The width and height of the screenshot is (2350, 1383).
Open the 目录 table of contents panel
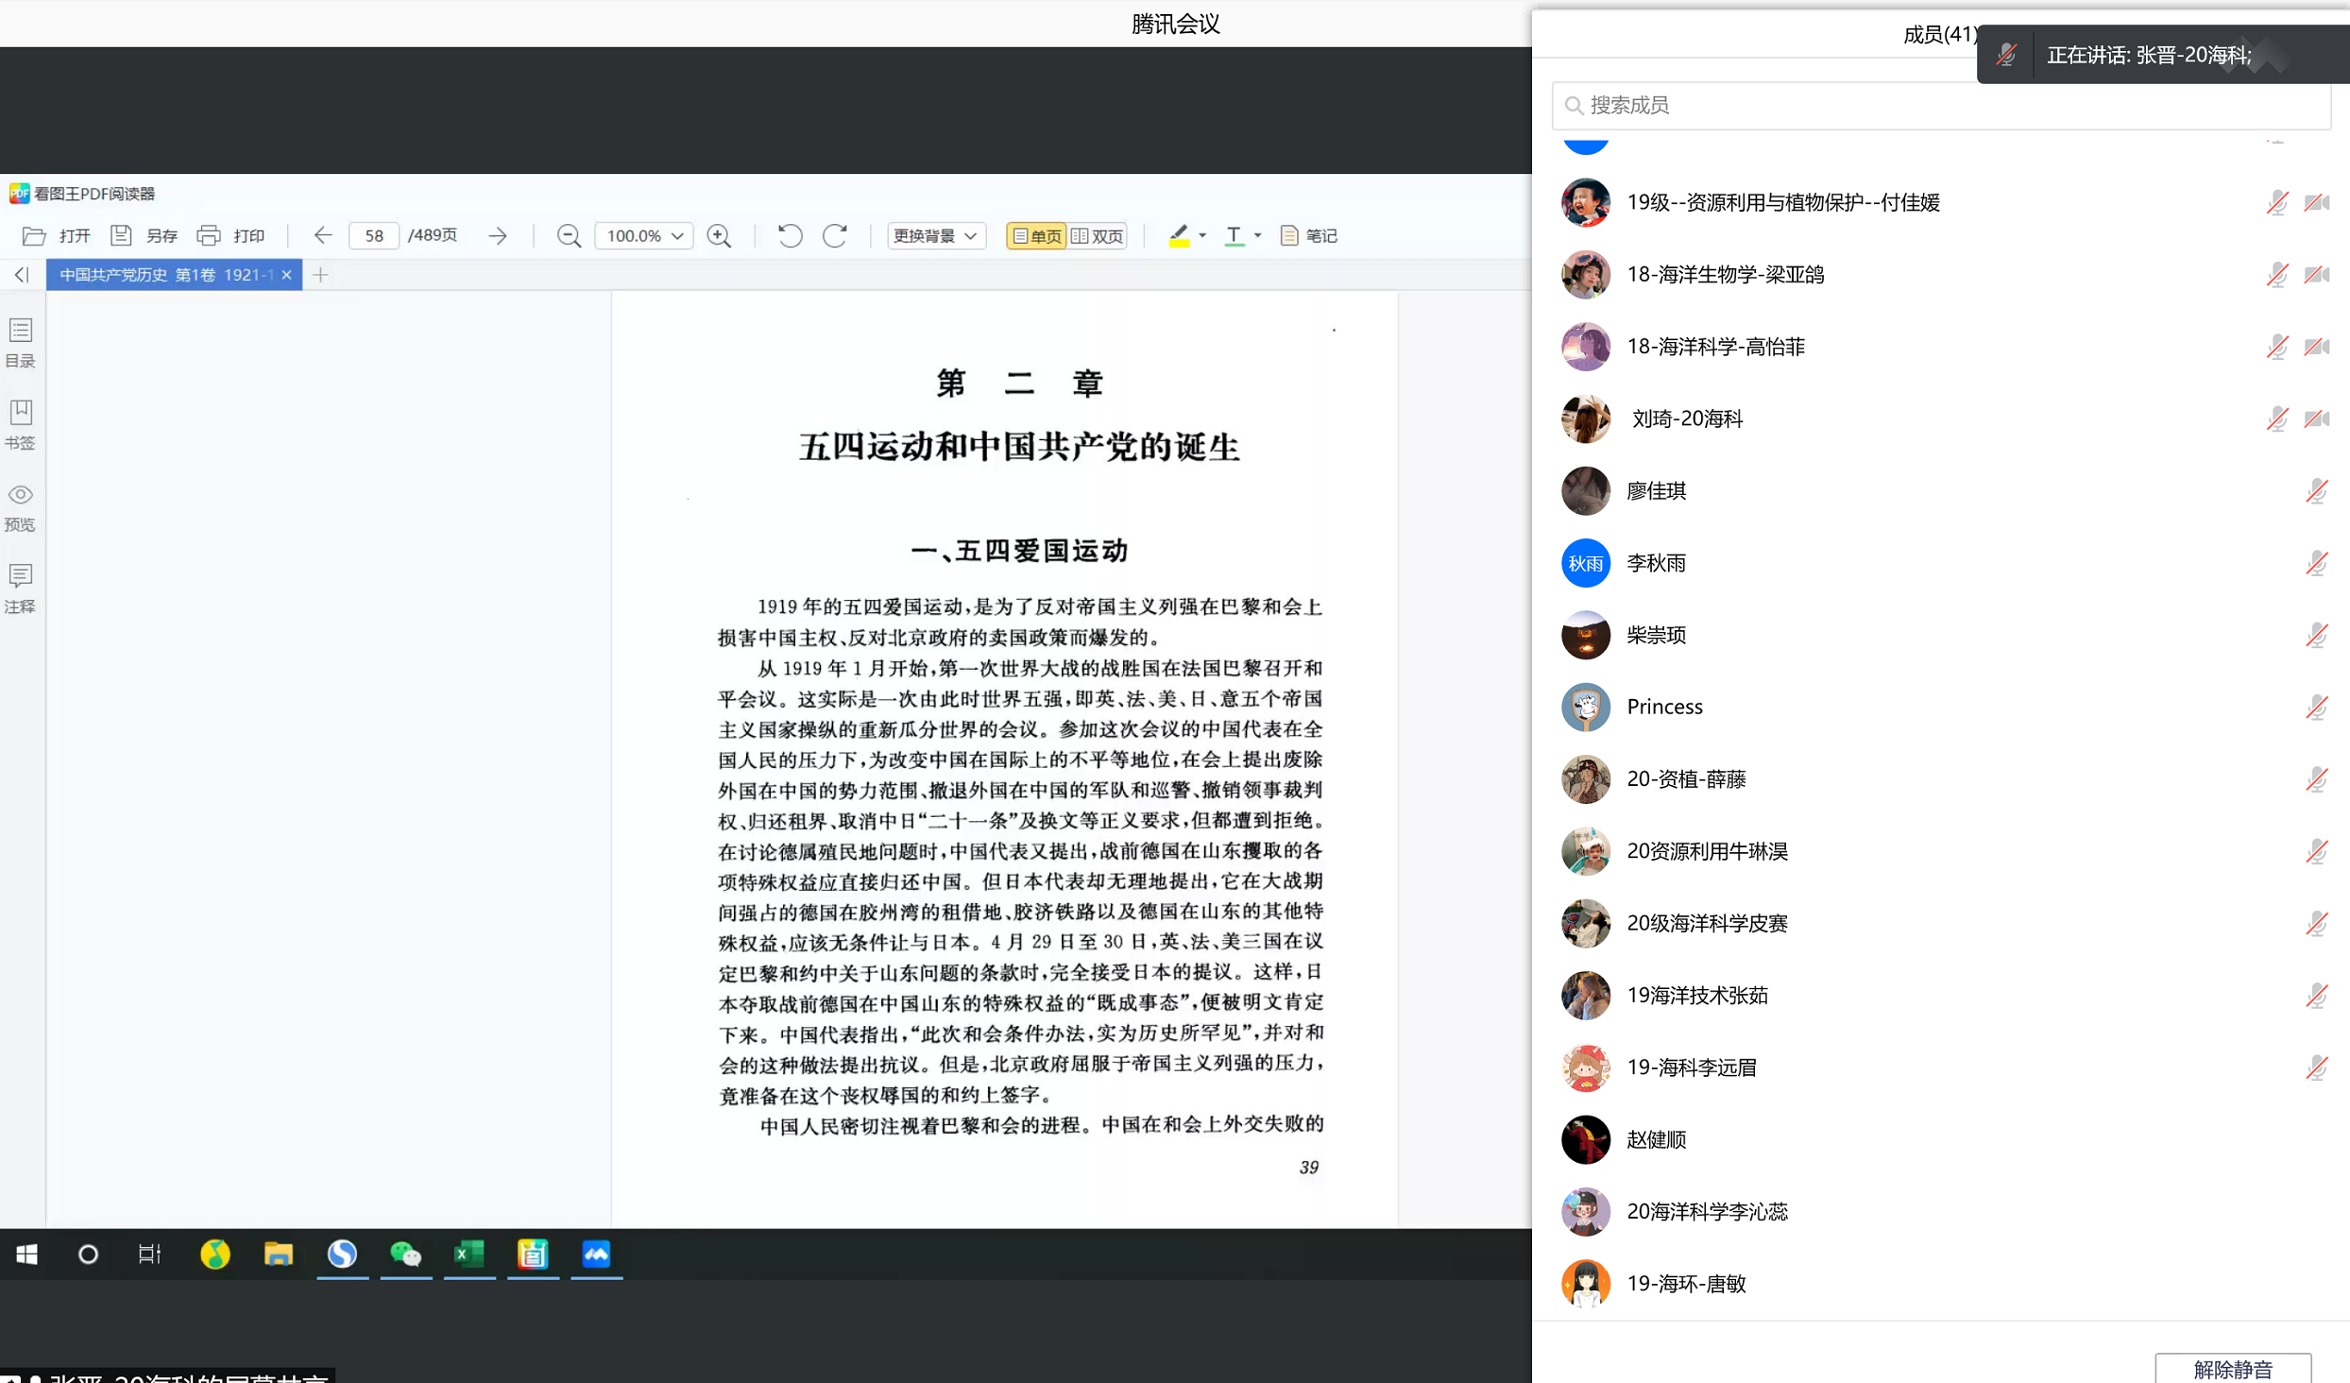click(x=21, y=342)
